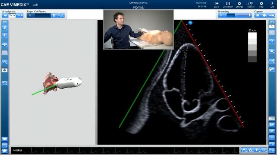The width and height of the screenshot is (277, 155).
Task: Open the Settings gear
Action: click(239, 5)
